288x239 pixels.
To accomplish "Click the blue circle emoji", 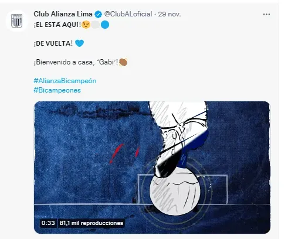I will 105,25.
